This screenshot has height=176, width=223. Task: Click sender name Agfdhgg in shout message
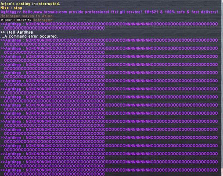point(9,12)
